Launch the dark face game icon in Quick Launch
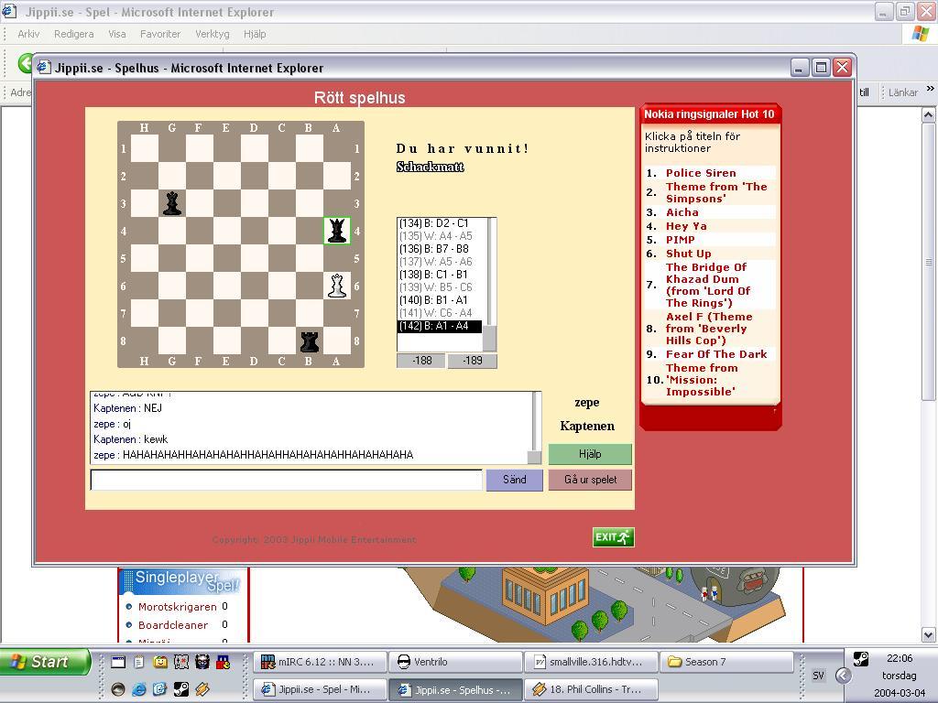Screen dimensions: 938x703 coord(202,662)
